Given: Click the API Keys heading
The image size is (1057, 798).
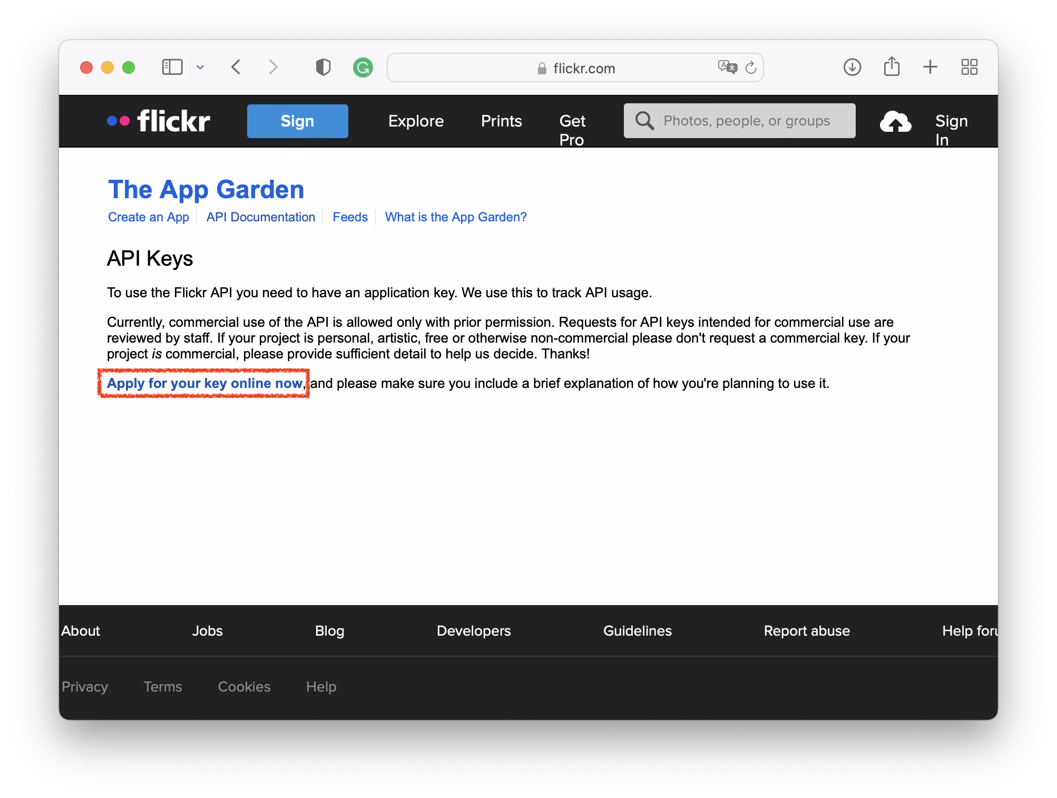Looking at the screenshot, I should (x=150, y=259).
